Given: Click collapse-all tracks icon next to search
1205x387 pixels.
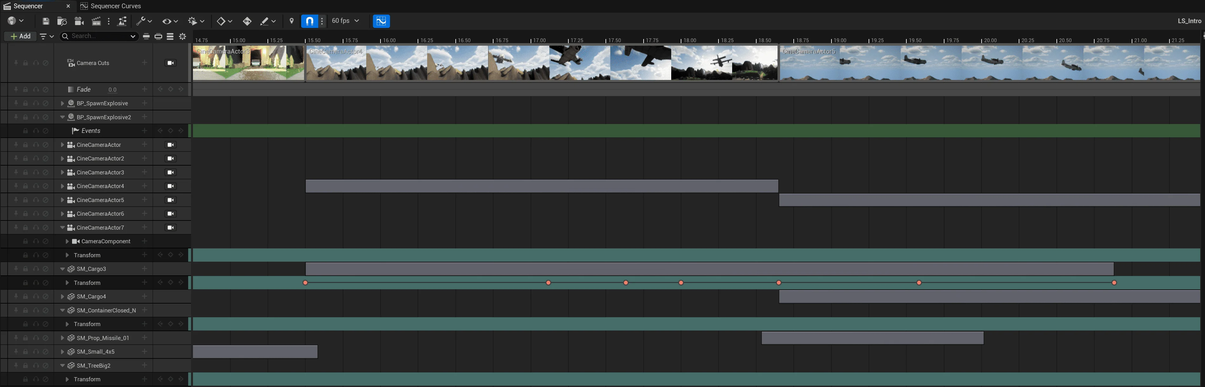Looking at the screenshot, I should [x=146, y=36].
